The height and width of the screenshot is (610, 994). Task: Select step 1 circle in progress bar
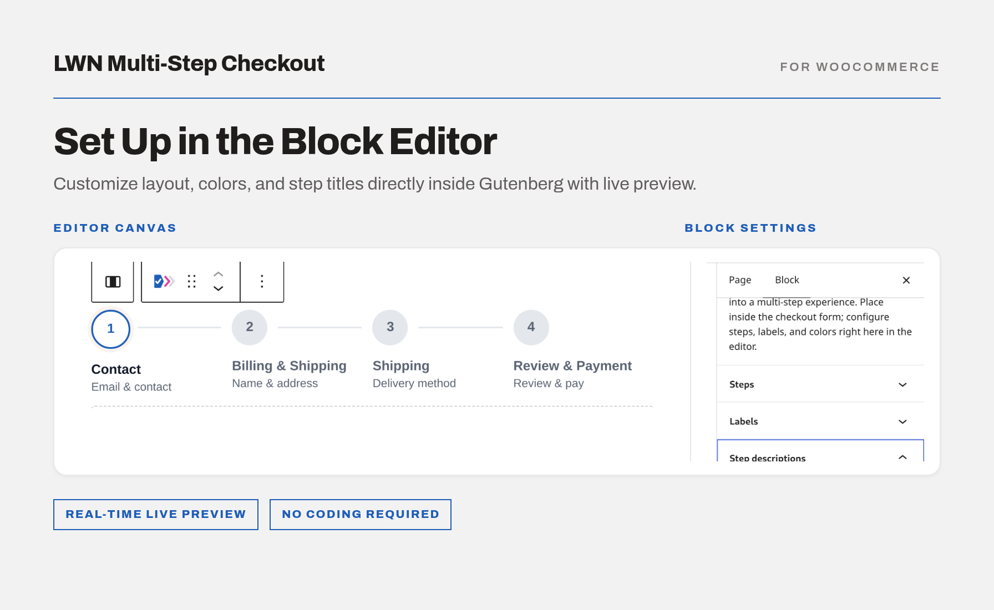pos(111,329)
